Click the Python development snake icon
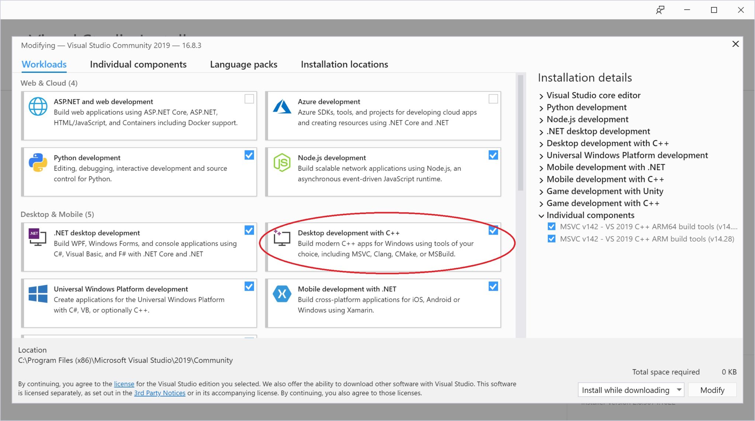755x421 pixels. coord(38,162)
